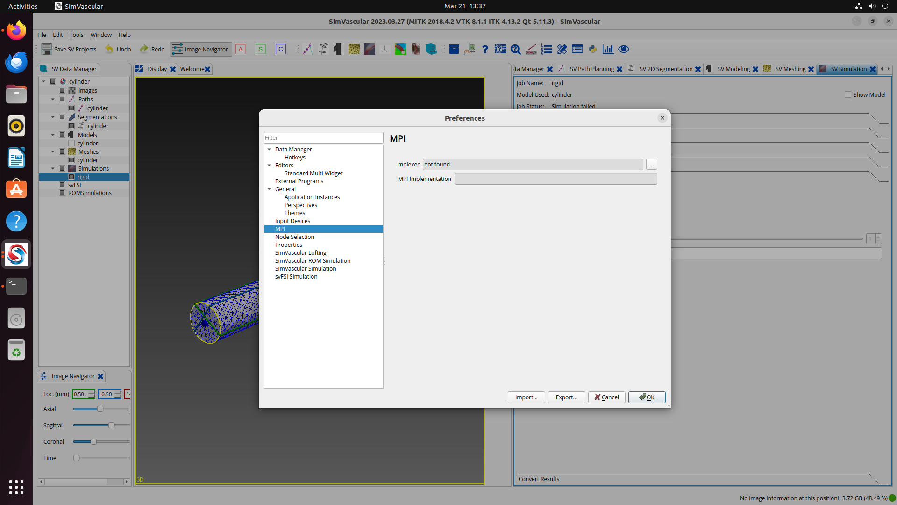Toggle visibility checkbox for Images node
Image resolution: width=897 pixels, height=505 pixels.
pos(62,90)
